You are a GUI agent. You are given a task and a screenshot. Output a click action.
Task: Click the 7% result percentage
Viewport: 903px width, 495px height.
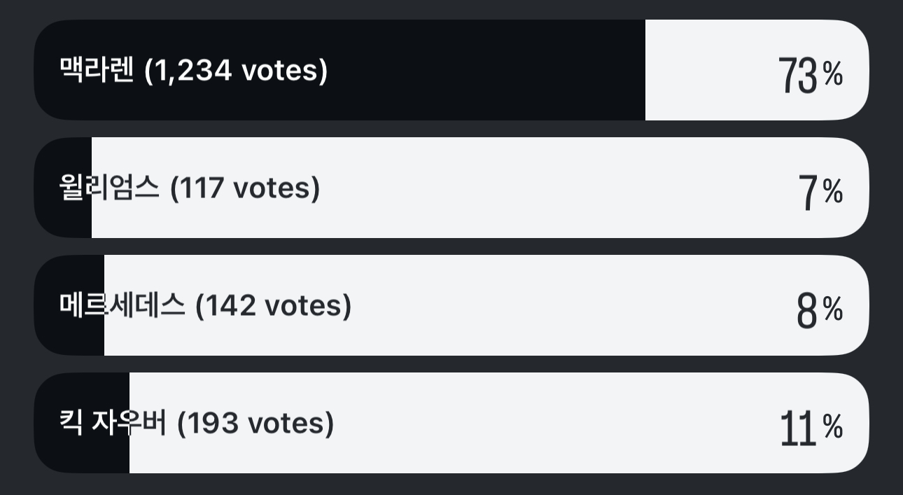tap(820, 193)
